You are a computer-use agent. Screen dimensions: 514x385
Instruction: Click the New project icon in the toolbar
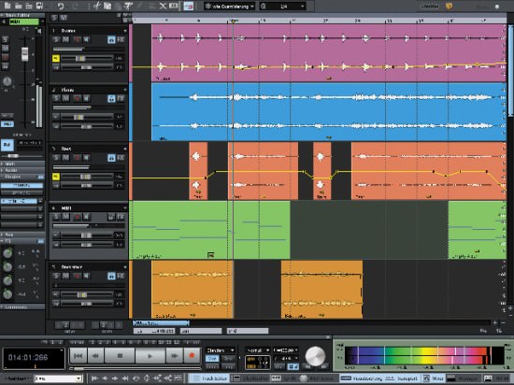(x=7, y=6)
